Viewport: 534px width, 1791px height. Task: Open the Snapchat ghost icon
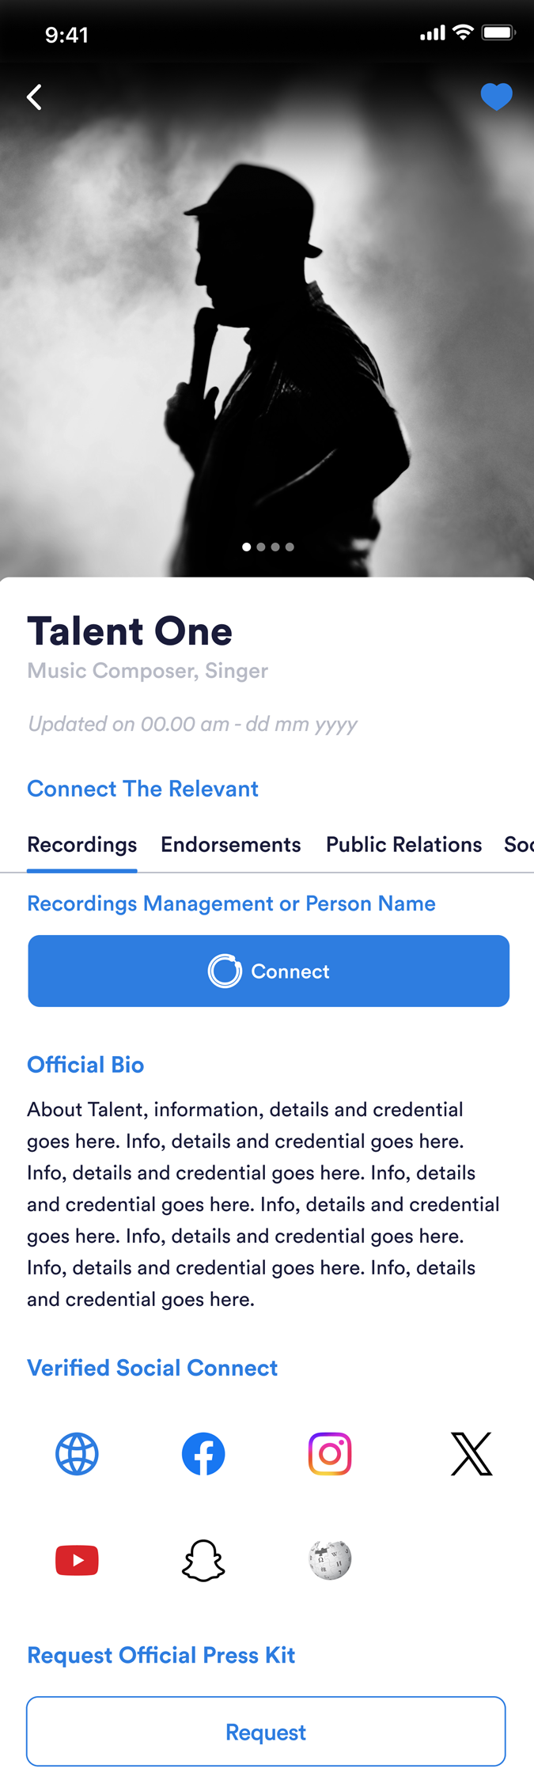click(x=203, y=1560)
